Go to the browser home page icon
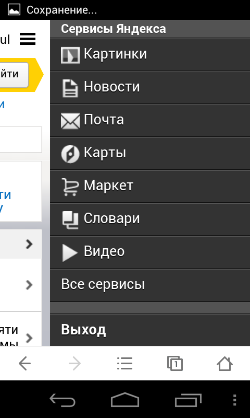250x418 pixels. point(225,363)
